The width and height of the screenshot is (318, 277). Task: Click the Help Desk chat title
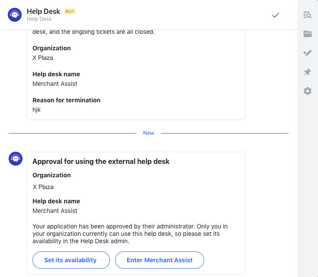coord(43,11)
